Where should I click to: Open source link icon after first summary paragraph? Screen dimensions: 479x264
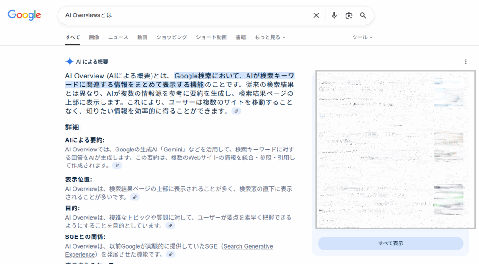236,111
